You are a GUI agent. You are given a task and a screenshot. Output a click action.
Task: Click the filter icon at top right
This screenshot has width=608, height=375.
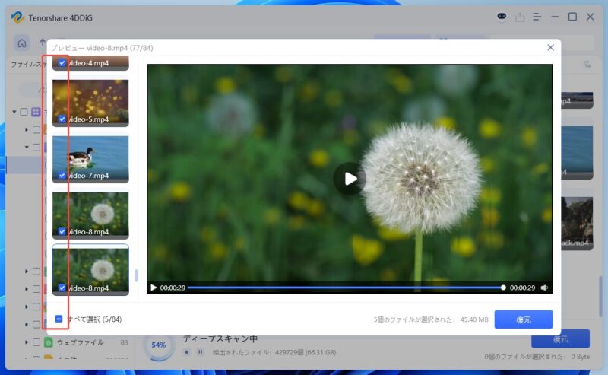tap(587, 65)
